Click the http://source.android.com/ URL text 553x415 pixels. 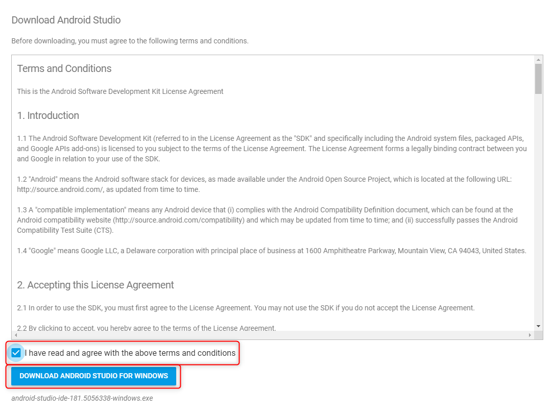60,189
